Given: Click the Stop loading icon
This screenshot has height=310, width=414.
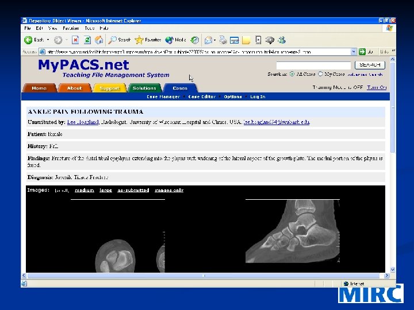Looking at the screenshot, I should coord(75,40).
